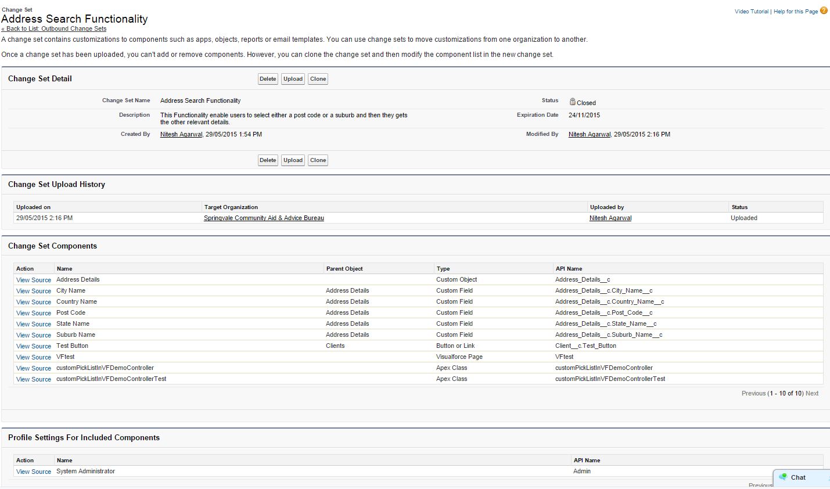Click the Admin API name cell

tap(582, 471)
